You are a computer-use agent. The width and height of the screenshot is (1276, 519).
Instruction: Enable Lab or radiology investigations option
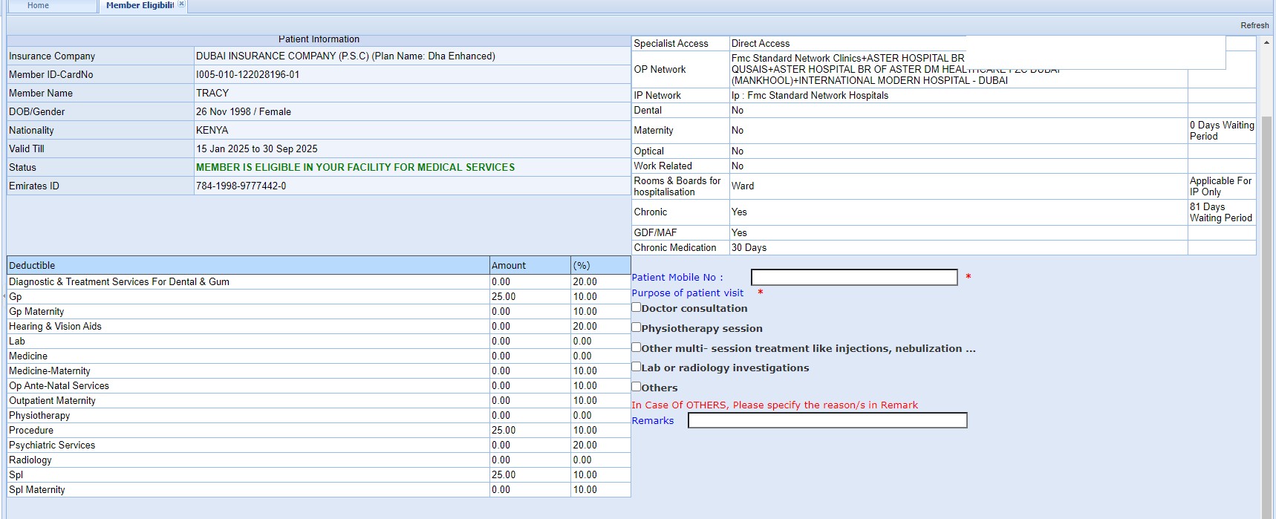637,367
